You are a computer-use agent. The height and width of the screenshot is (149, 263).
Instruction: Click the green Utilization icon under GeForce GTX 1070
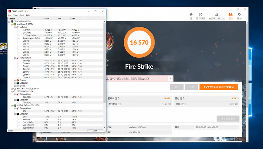click(18, 114)
